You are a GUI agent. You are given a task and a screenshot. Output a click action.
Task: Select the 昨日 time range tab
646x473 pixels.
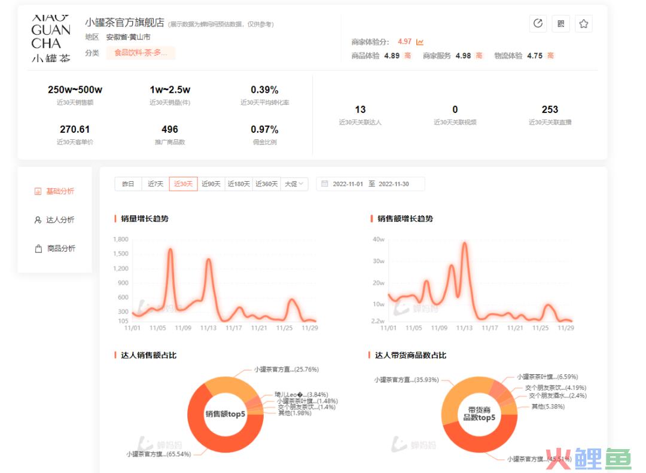pyautogui.click(x=128, y=184)
